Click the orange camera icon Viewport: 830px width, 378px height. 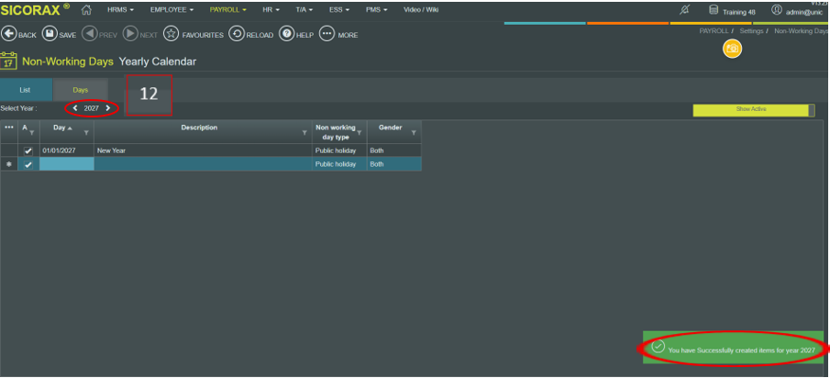coord(732,49)
